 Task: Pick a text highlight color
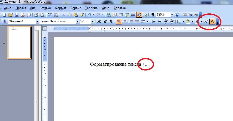pos(188,22)
